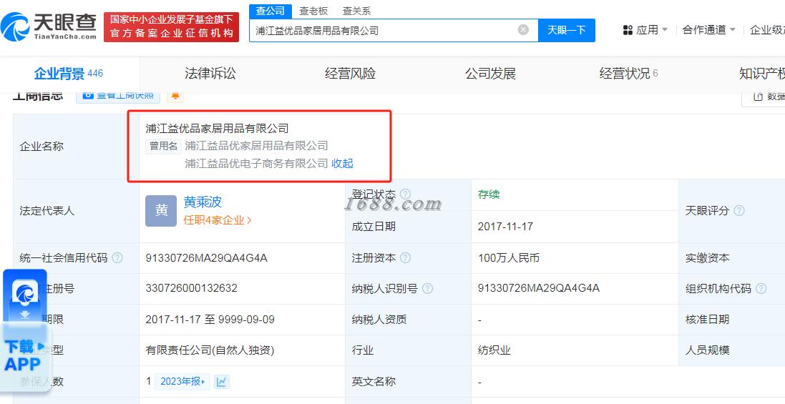The width and height of the screenshot is (785, 404).
Task: Open the 应用 dropdown menu
Action: [645, 30]
